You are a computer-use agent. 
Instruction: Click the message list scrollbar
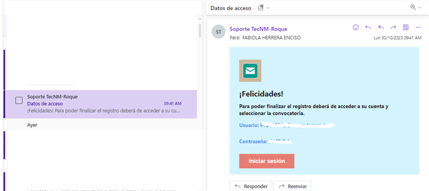coord(200,30)
